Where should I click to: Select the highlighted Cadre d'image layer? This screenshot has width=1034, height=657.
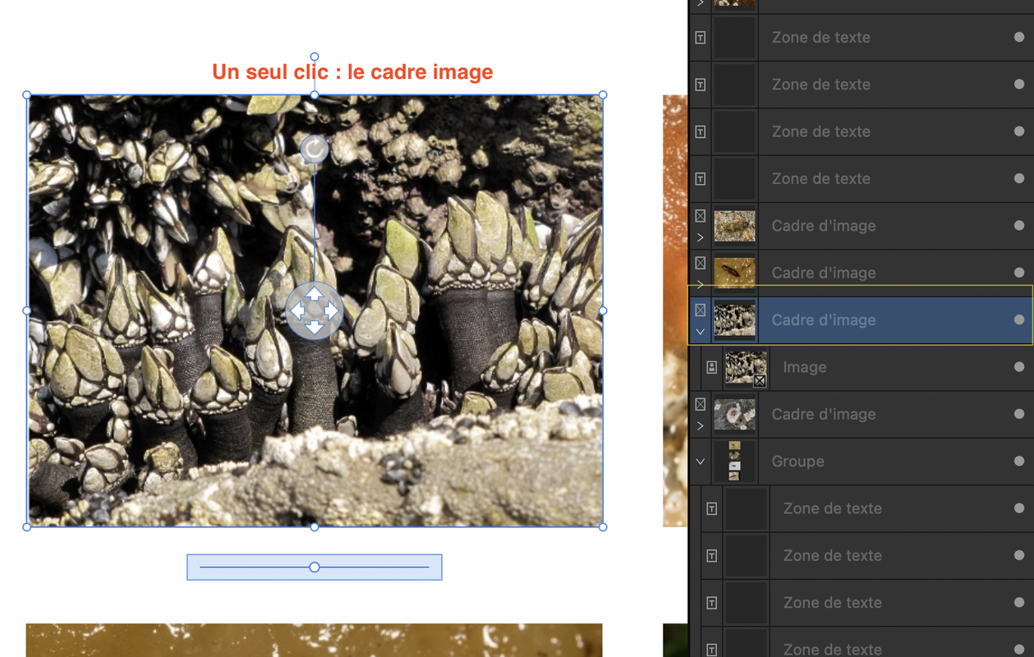pos(861,320)
